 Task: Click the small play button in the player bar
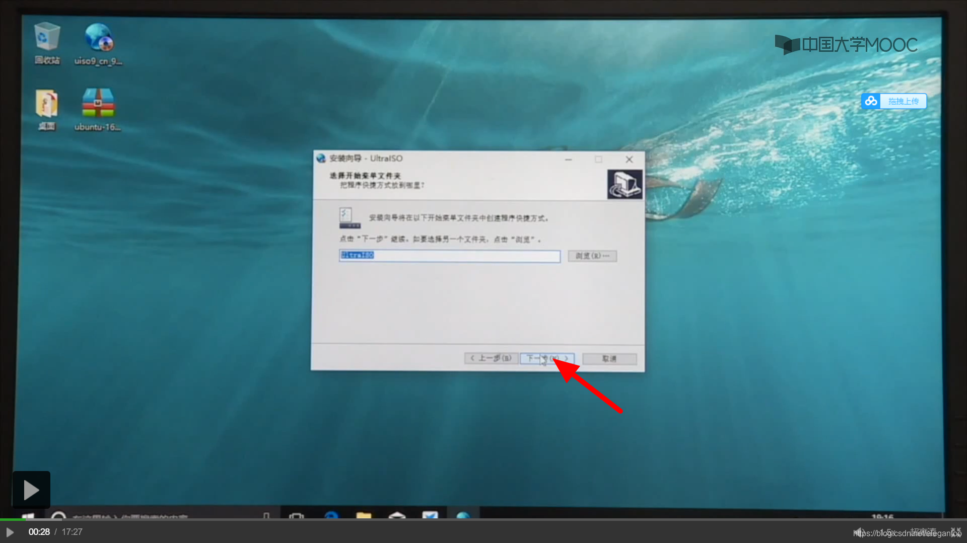(10, 532)
